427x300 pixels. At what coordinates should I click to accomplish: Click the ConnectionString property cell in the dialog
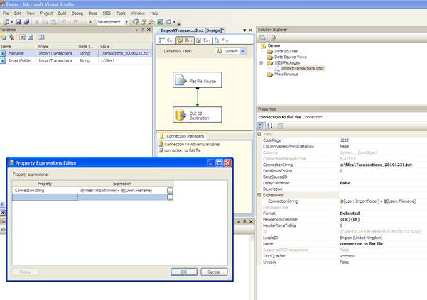(45, 191)
